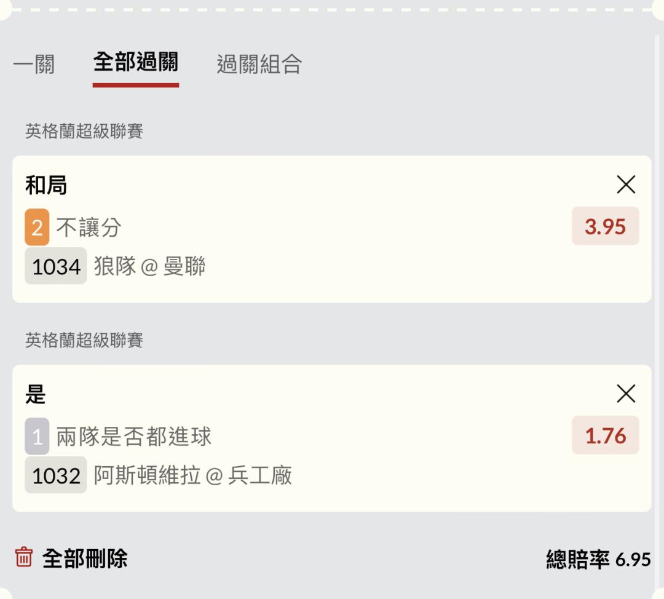Image resolution: width=664 pixels, height=599 pixels.
Task: Click the gray number 1 badge
Action: 37,437
